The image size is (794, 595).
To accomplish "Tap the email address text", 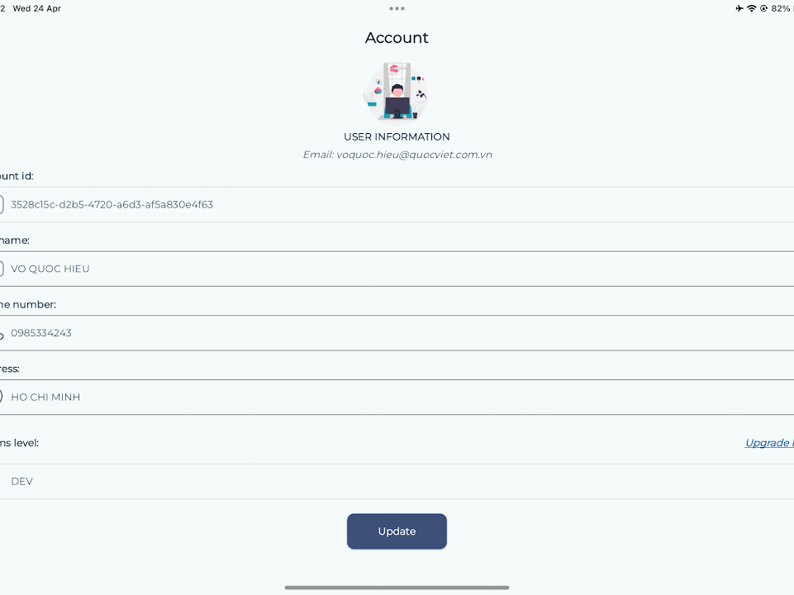I will coord(397,155).
